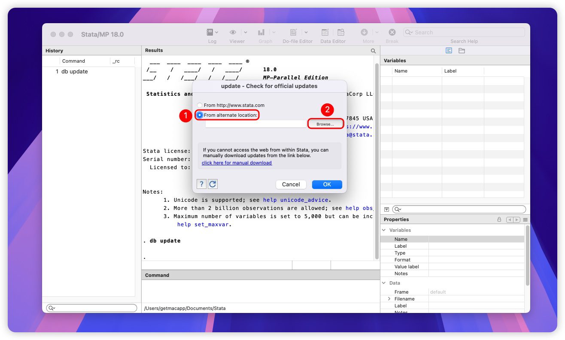Expand the Filename row in Properties
This screenshot has height=340, width=565.
click(389, 299)
